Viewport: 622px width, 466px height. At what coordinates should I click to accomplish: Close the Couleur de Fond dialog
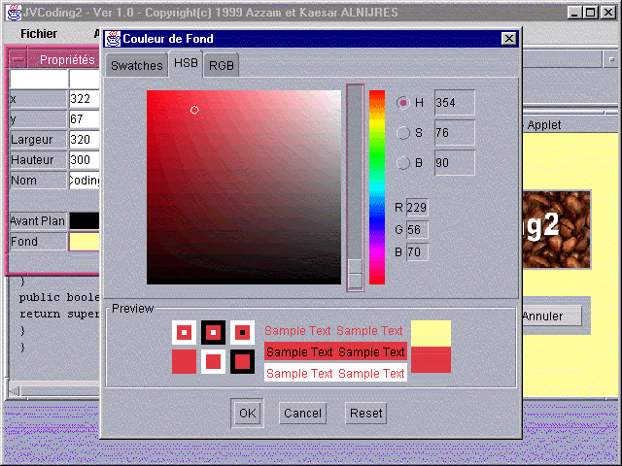click(x=508, y=39)
